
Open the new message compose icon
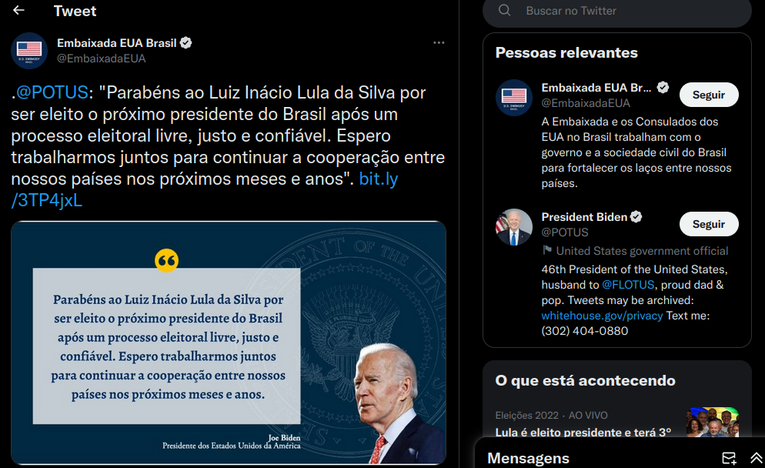[x=729, y=458]
